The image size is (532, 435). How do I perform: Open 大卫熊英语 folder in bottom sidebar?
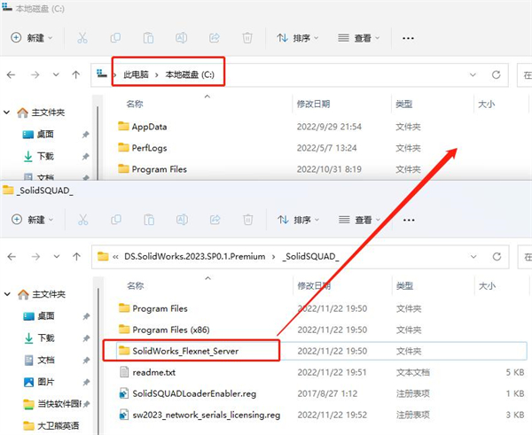point(58,424)
